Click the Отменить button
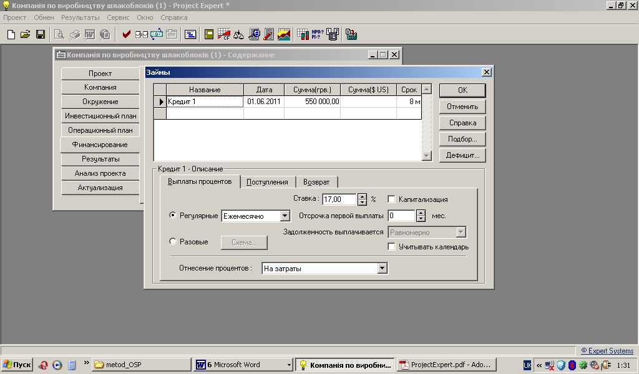Viewport: 639px width, 374px height. click(x=462, y=107)
